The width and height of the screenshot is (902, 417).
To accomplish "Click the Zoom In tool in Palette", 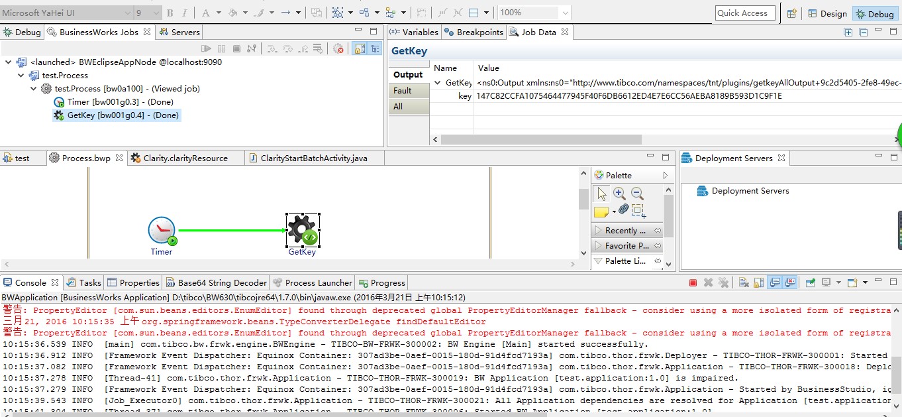I will click(x=619, y=194).
